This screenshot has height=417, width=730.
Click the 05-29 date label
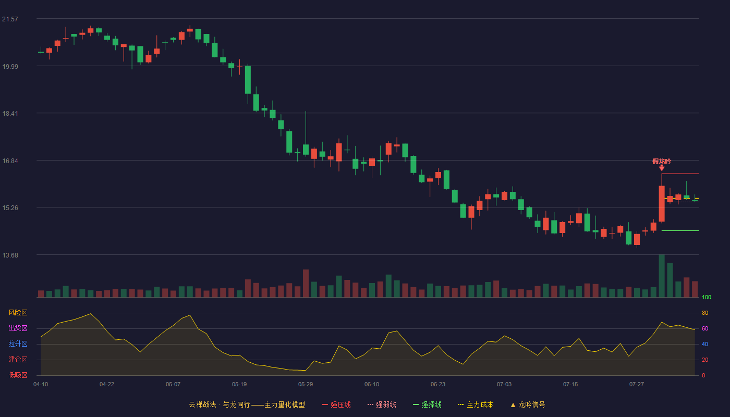(x=306, y=384)
